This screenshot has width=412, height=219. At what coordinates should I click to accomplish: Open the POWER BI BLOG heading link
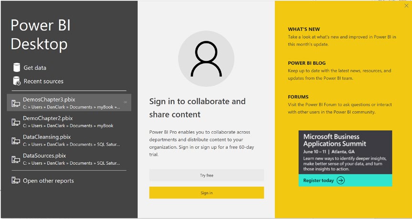pyautogui.click(x=306, y=63)
